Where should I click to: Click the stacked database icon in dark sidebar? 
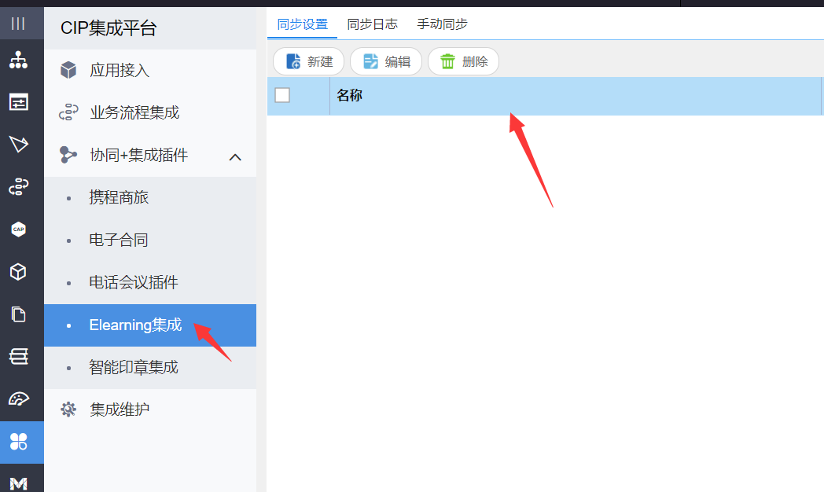point(18,357)
